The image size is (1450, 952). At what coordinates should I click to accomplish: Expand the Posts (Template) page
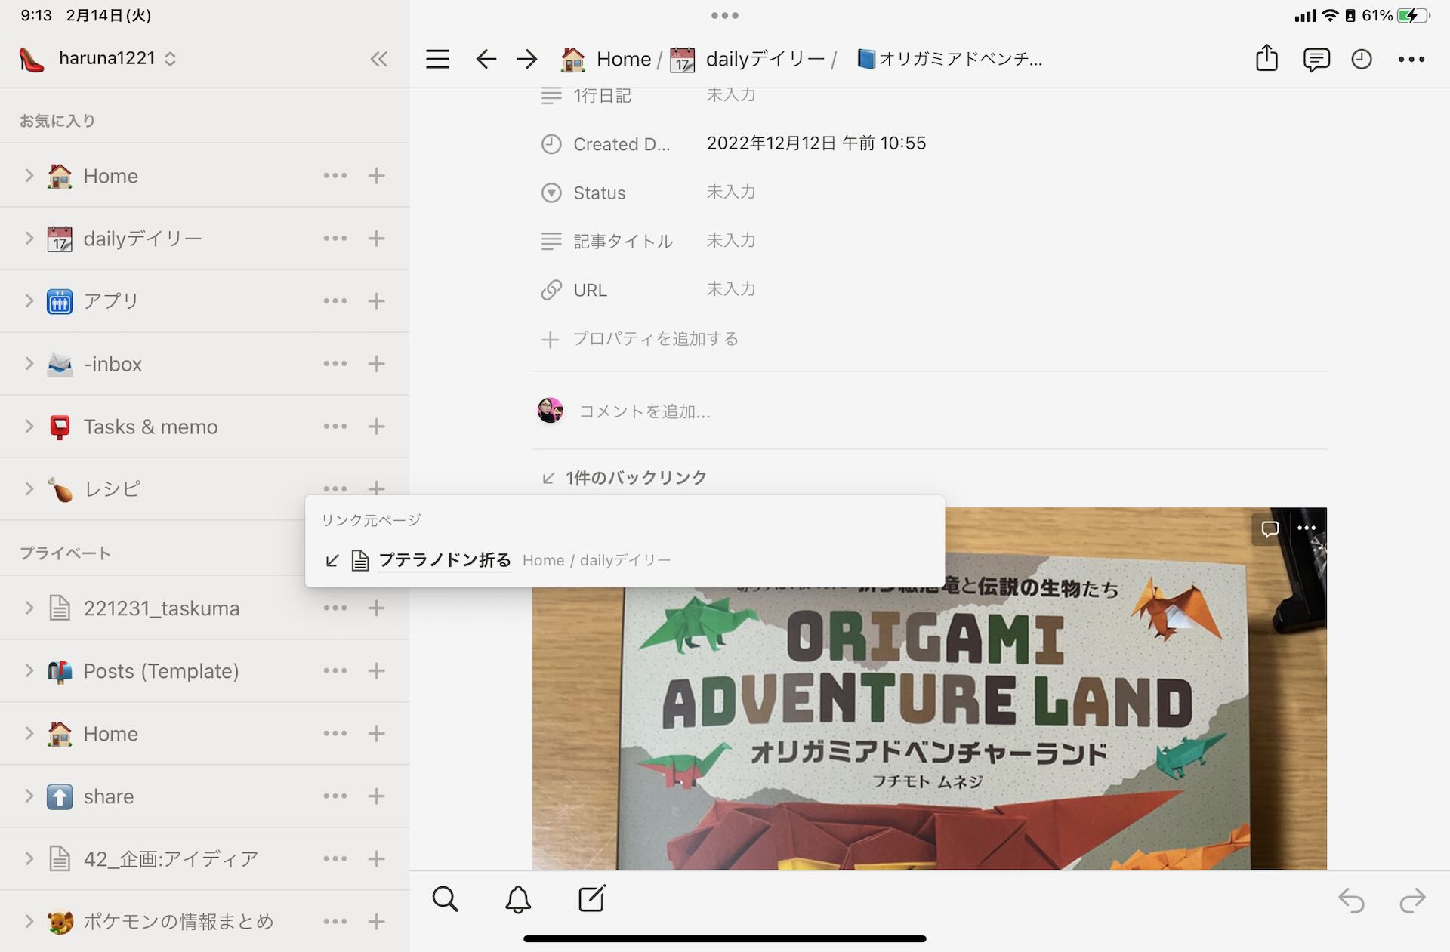tap(29, 671)
